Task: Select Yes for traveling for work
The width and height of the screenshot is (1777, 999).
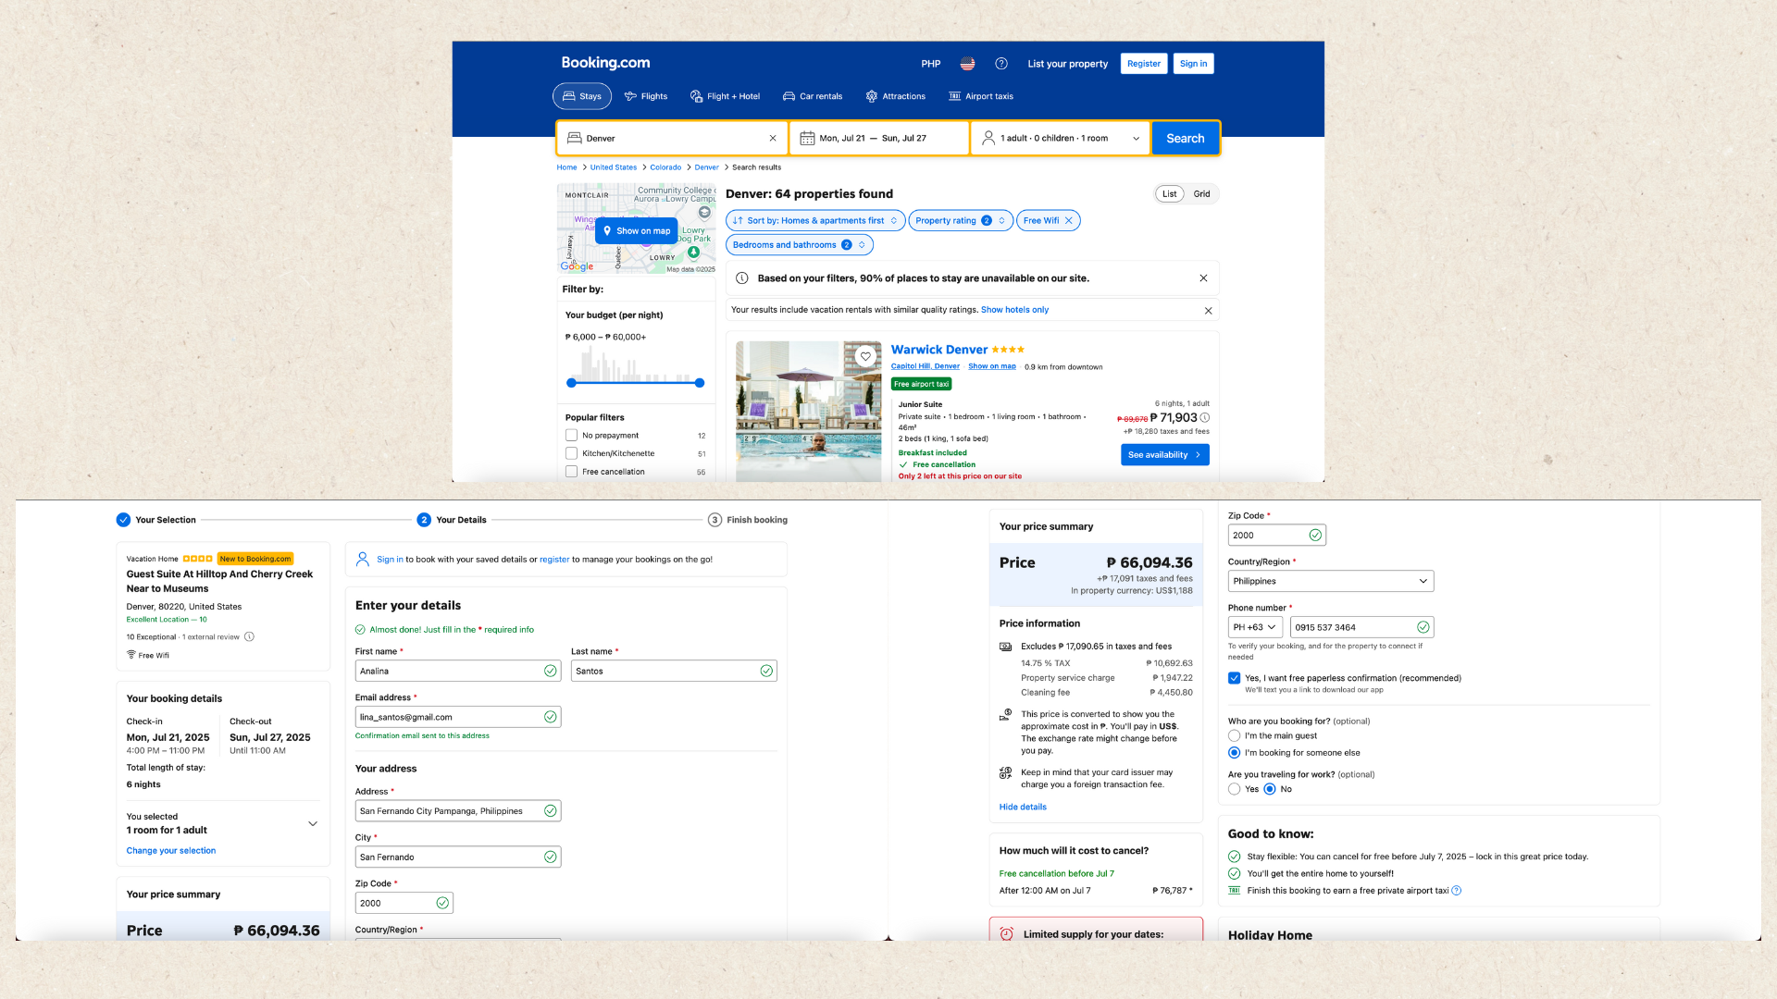Action: (1234, 789)
